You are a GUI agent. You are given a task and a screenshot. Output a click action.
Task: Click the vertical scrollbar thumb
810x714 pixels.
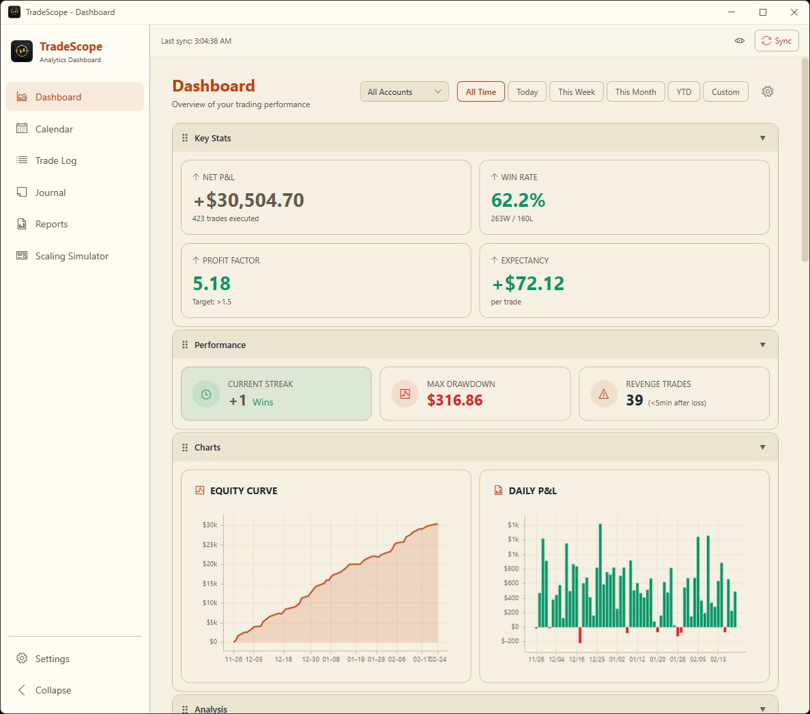tap(805, 160)
